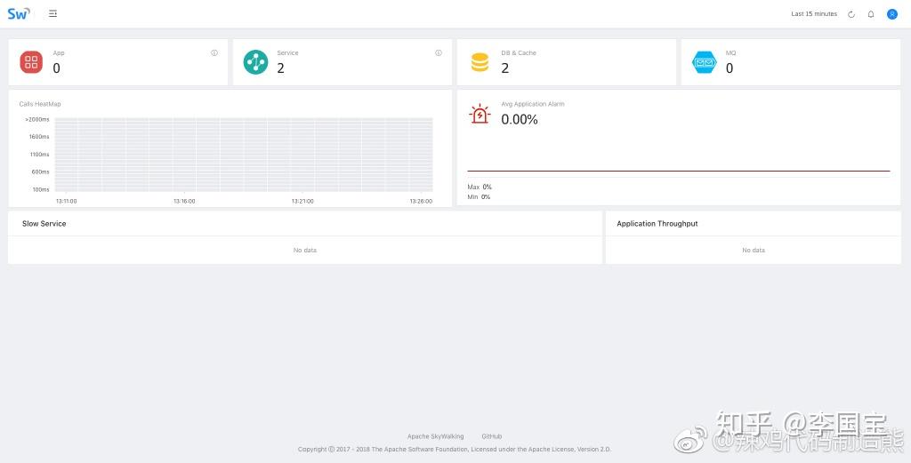Click the info icon on Service card

point(439,53)
